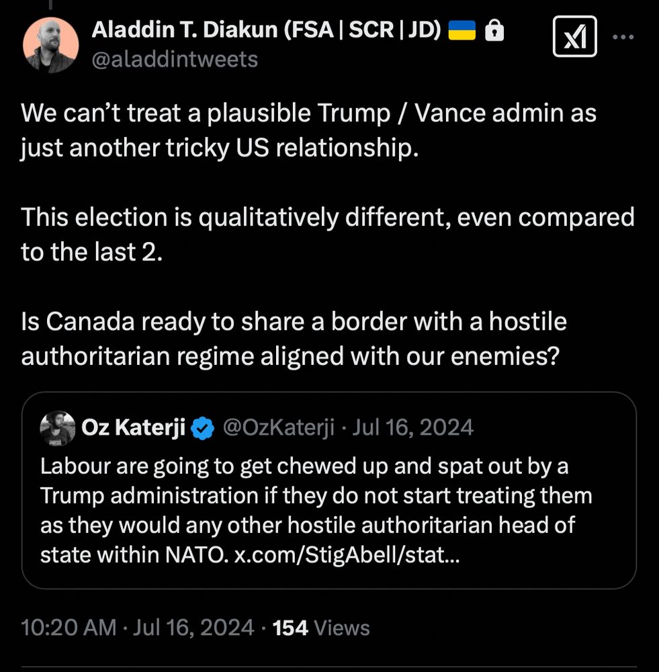This screenshot has height=672, width=659.
Task: Open the three-dot more options menu
Action: (x=624, y=36)
